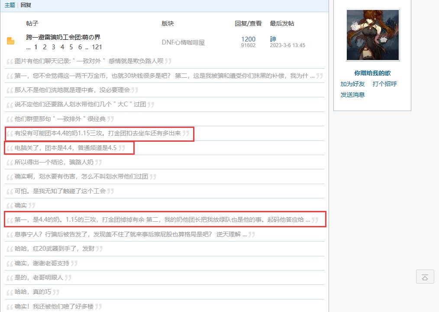Open the reply 哈哈，红20武器到手了，发财
The height and width of the screenshot is (312, 439).
(x=54, y=248)
